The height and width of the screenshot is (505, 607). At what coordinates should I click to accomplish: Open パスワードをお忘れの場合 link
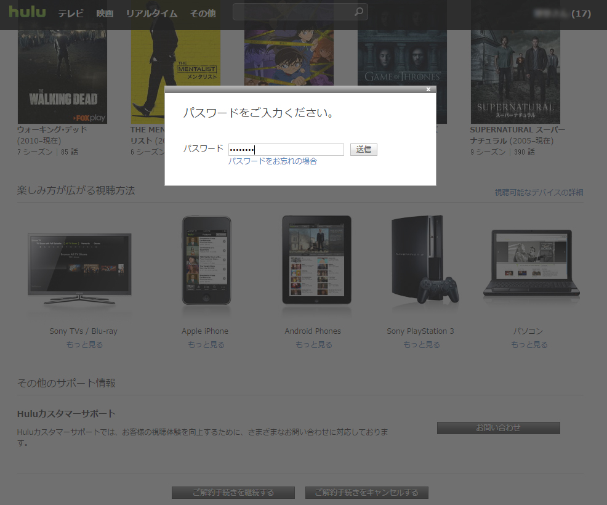point(273,161)
